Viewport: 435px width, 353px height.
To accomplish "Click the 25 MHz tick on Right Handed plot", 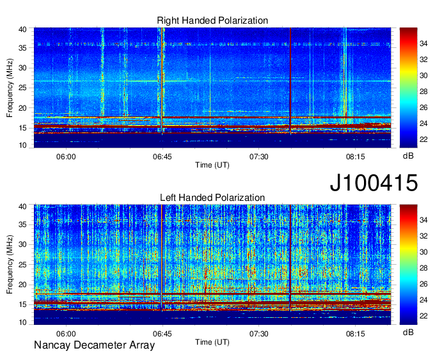I will [x=22, y=88].
